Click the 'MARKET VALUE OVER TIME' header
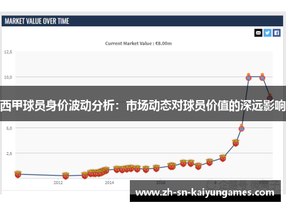Screen dimensions: 286x207 tap(37, 21)
